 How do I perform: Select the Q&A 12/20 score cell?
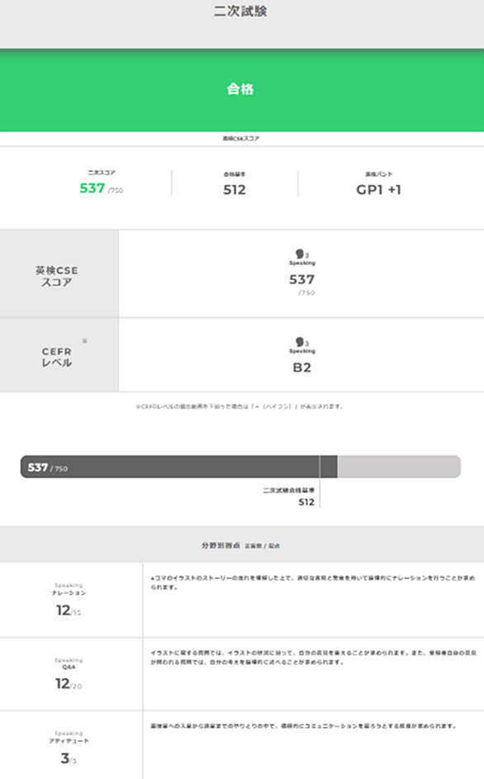pos(71,674)
